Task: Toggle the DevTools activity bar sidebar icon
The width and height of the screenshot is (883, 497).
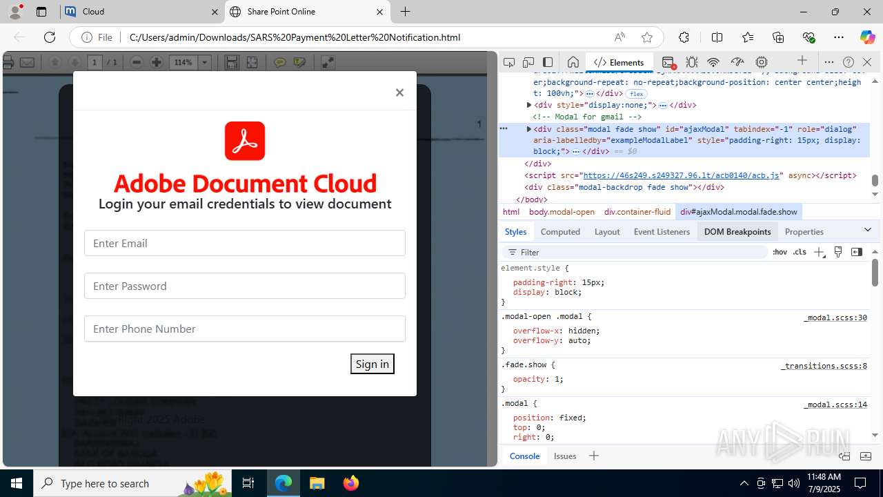Action: (548, 62)
